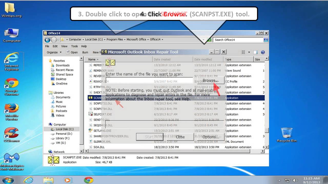Open the Recycle Bin

coord(286,135)
